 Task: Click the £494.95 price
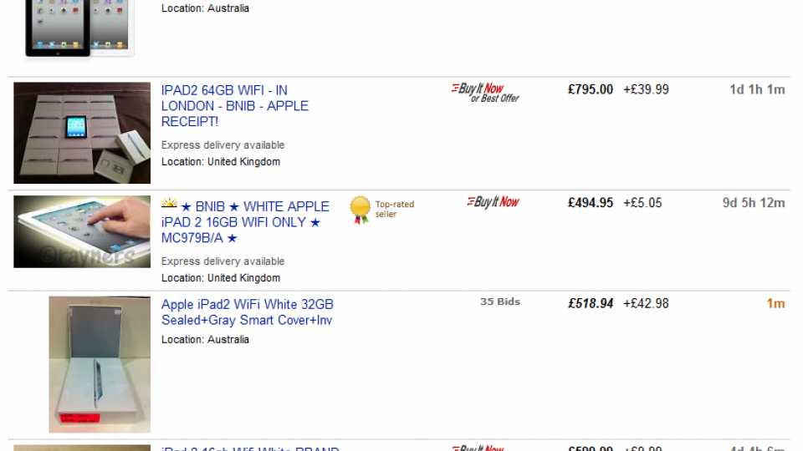click(x=591, y=203)
